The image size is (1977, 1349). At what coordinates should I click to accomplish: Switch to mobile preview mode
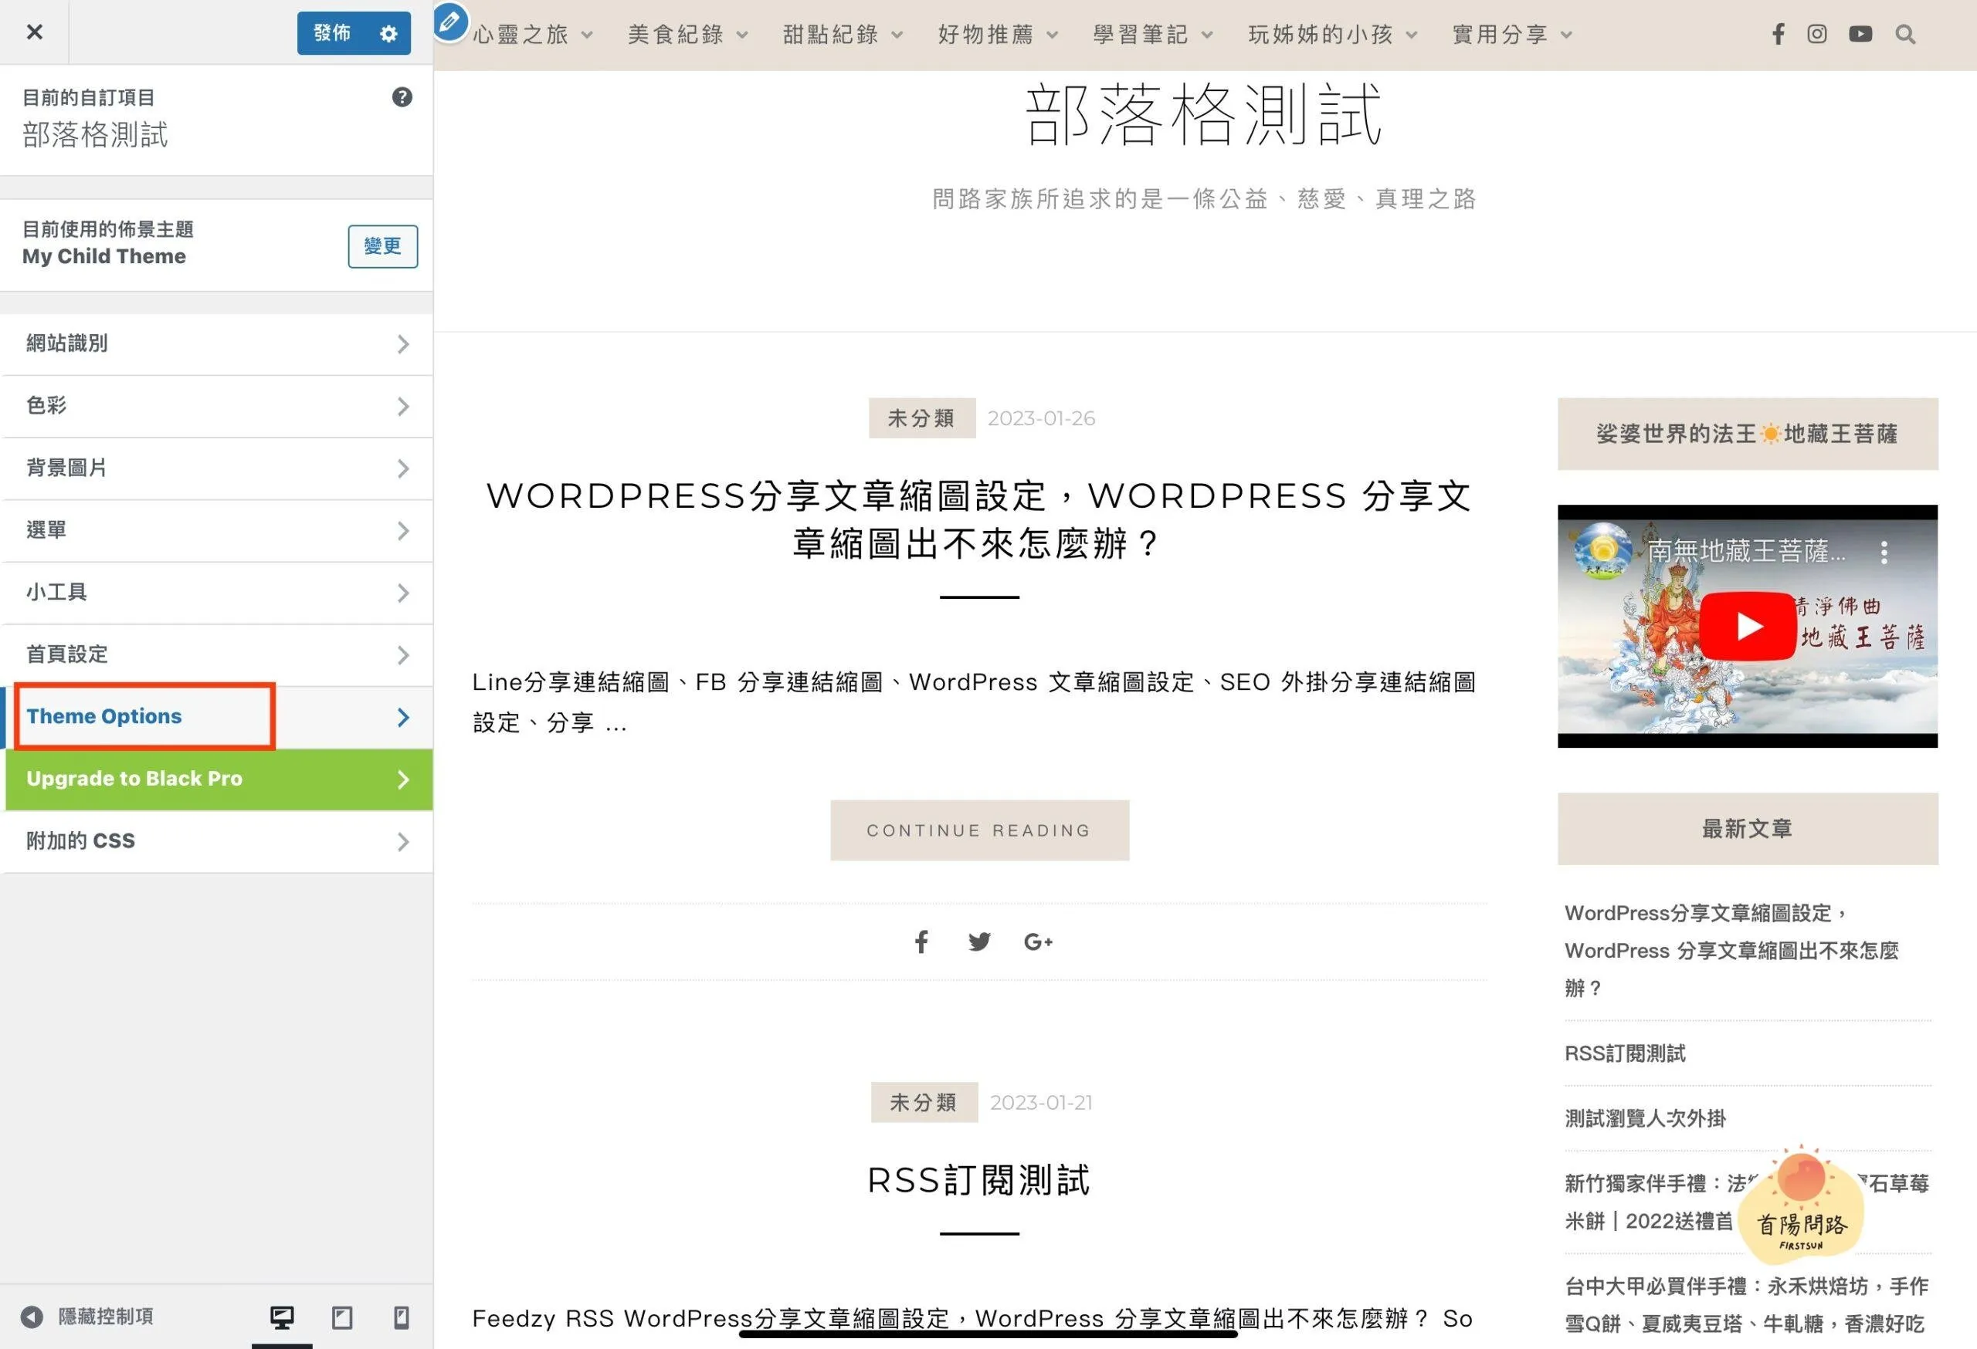[x=402, y=1317]
